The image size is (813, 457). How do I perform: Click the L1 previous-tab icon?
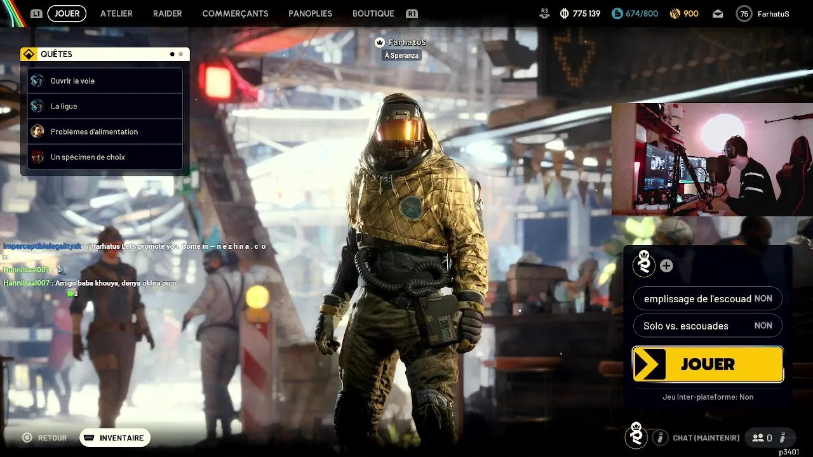point(36,13)
